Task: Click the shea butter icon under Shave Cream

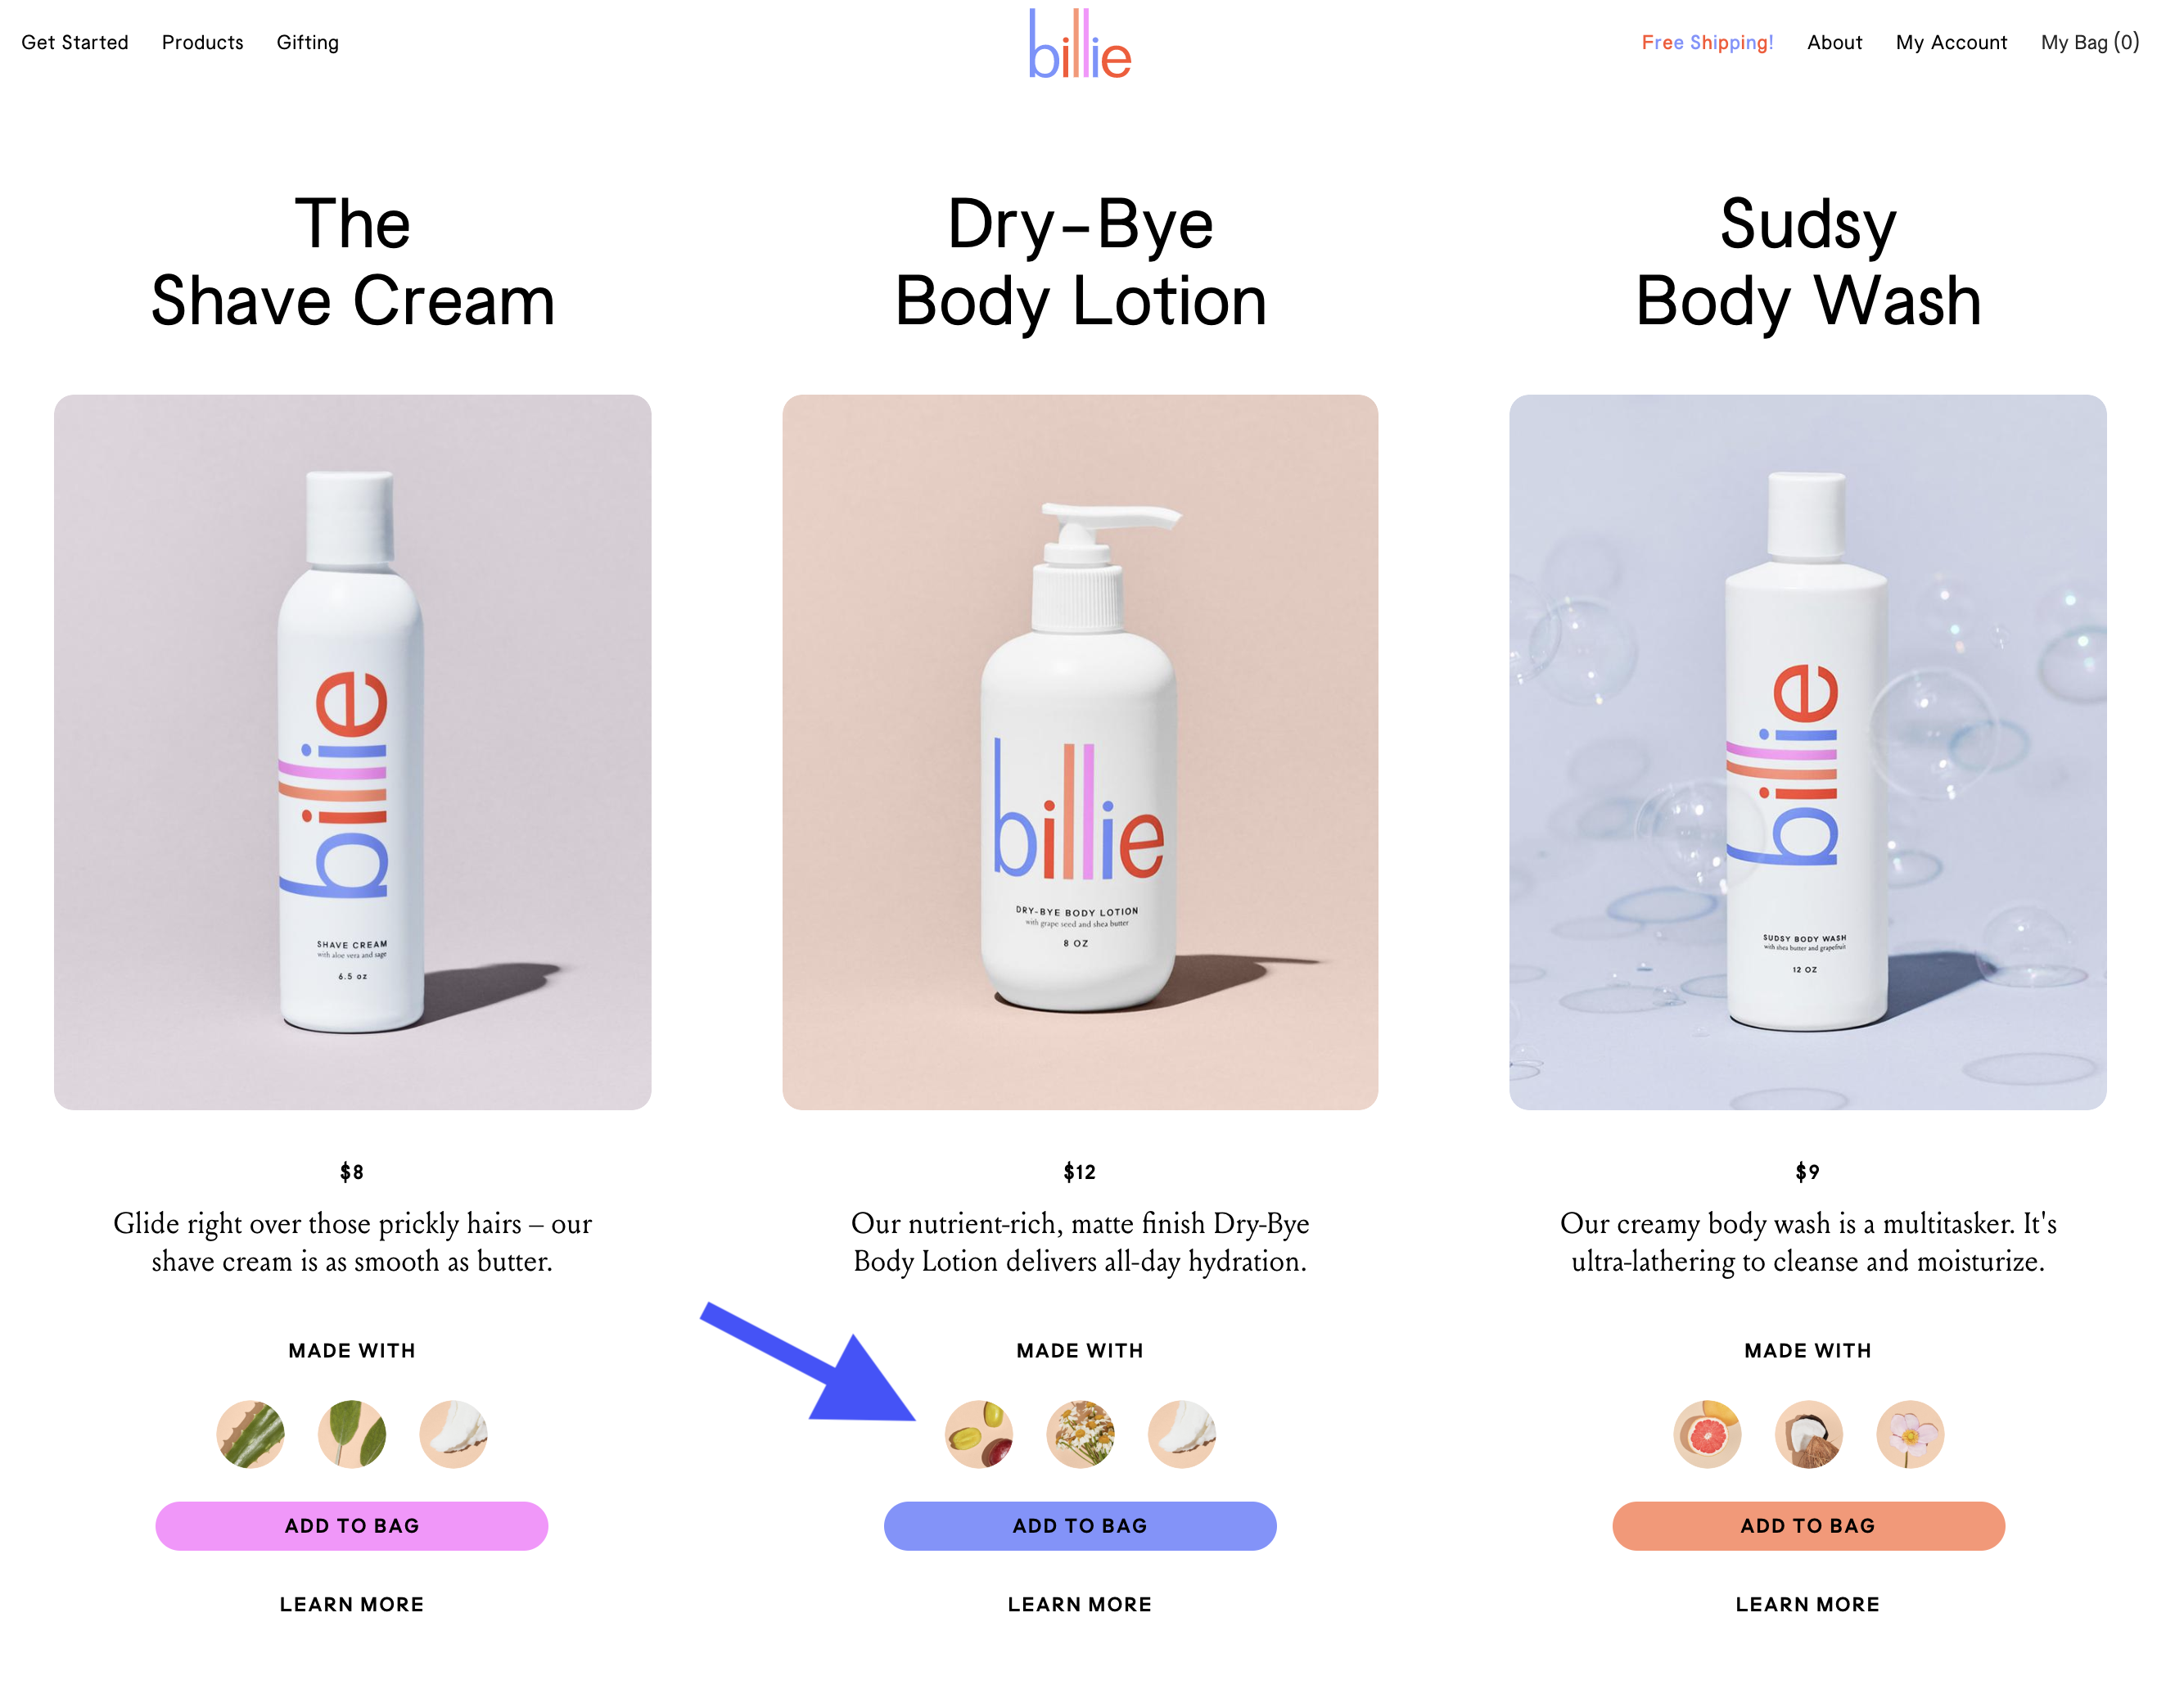Action: point(453,1434)
